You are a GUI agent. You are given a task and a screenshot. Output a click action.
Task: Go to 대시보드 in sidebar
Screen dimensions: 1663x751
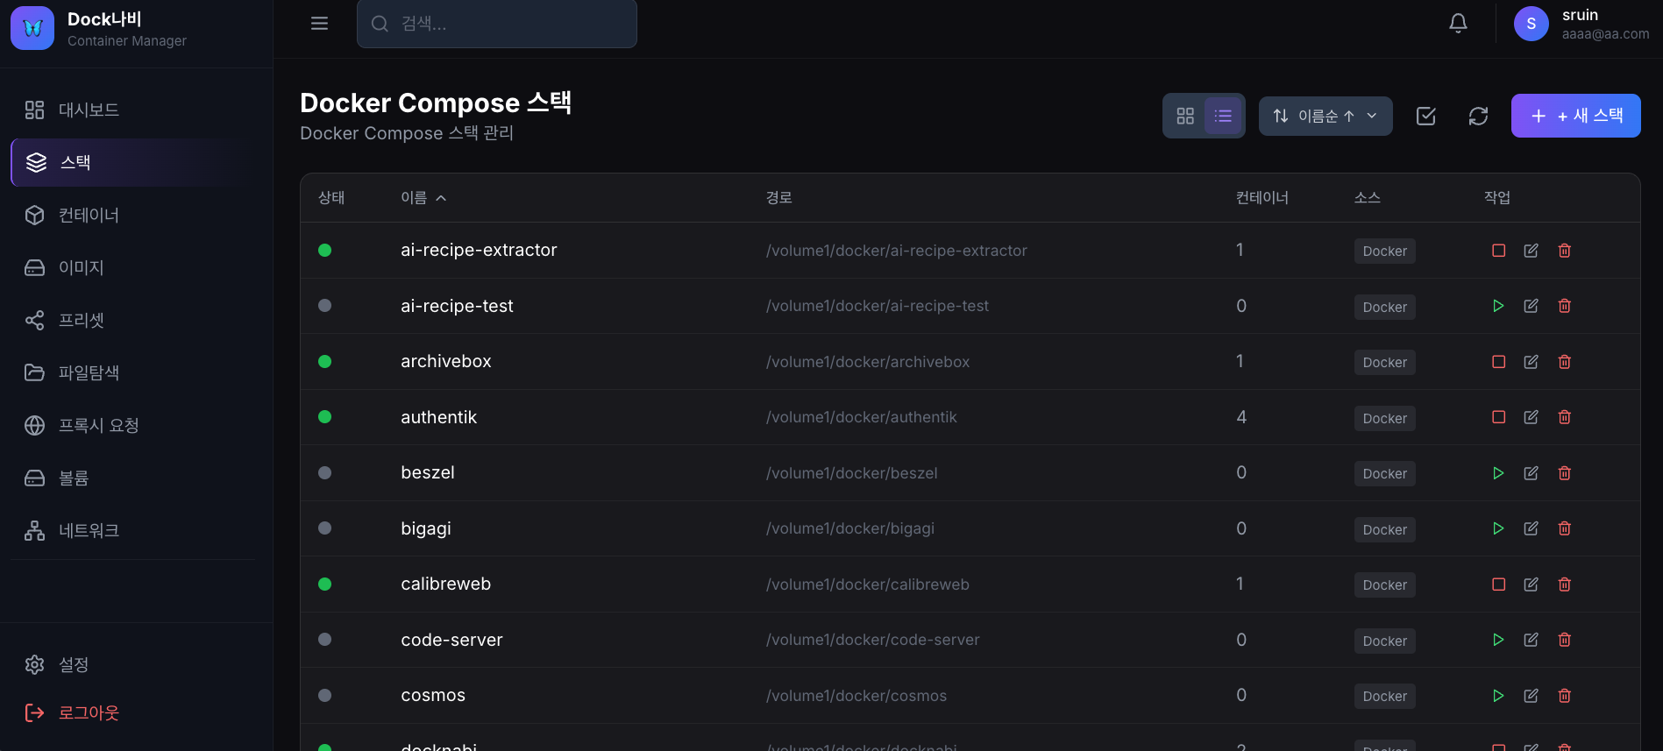pos(88,110)
